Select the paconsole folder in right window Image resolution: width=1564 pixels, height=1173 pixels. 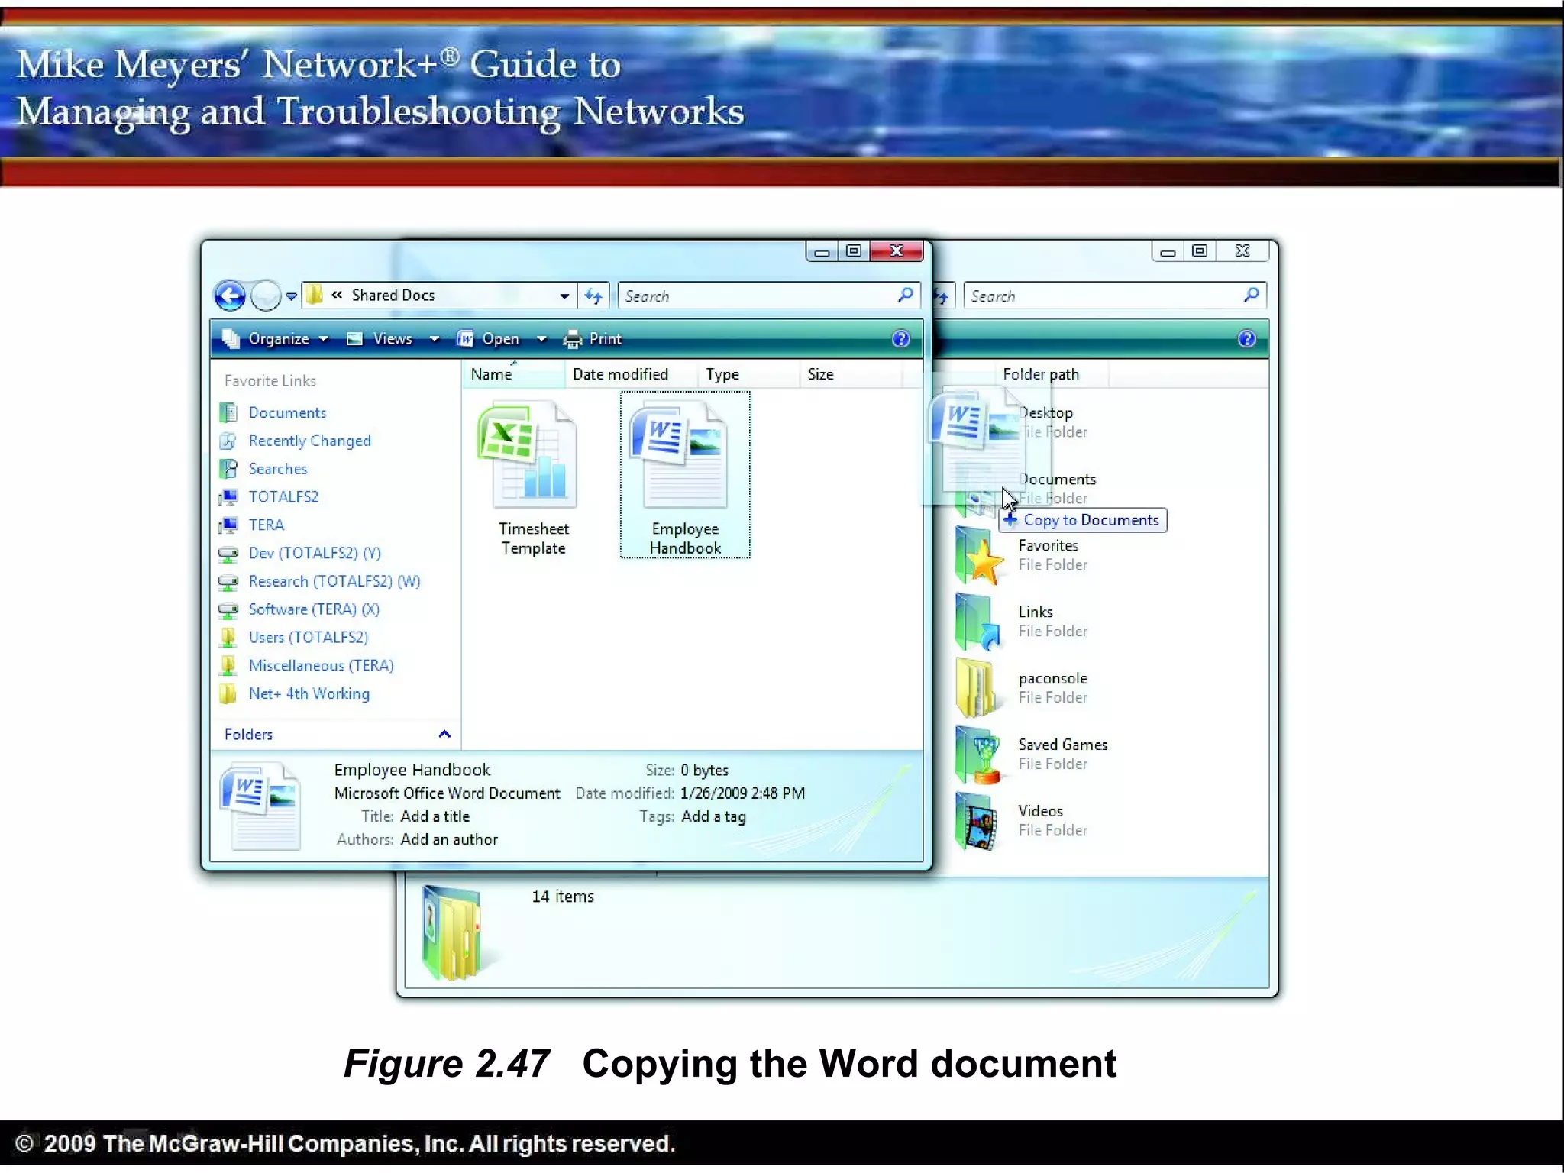point(1052,679)
